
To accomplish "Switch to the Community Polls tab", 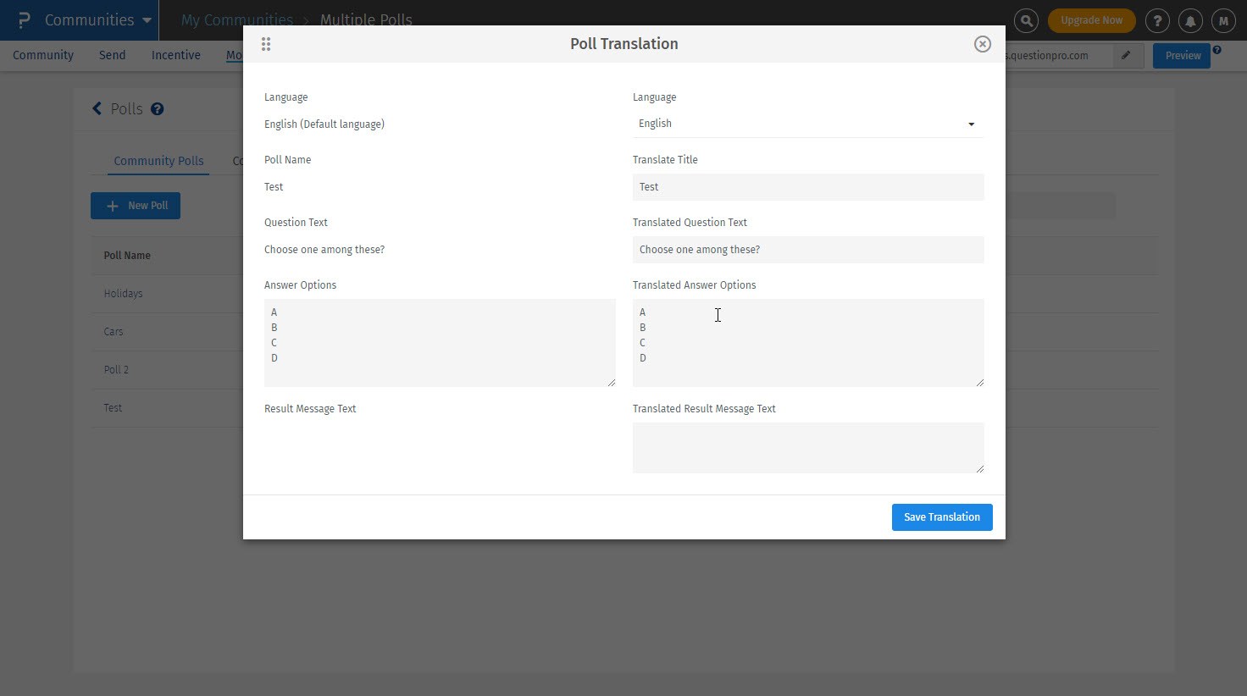I will coord(158,161).
